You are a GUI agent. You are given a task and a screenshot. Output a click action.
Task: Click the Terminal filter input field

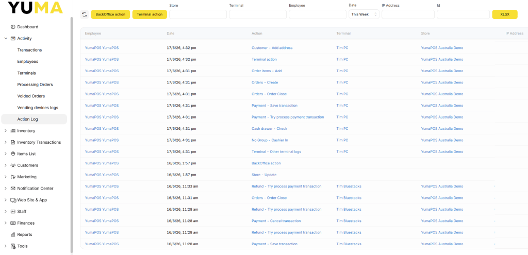(x=258, y=14)
